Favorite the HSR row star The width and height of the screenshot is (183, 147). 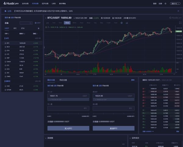[x=5, y=86]
